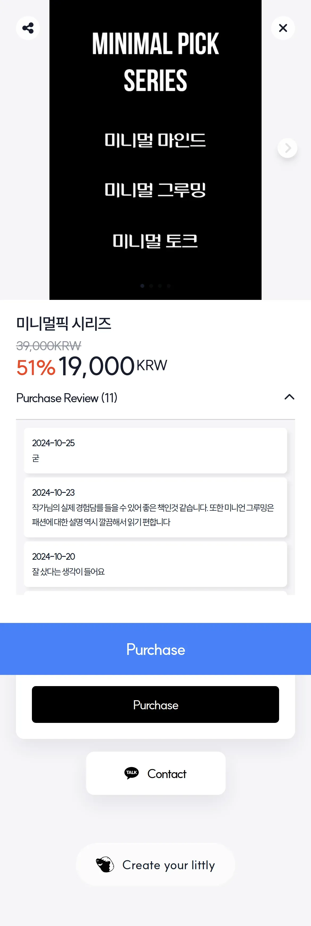Go to the next carousel image
The height and width of the screenshot is (926, 311).
pos(287,148)
